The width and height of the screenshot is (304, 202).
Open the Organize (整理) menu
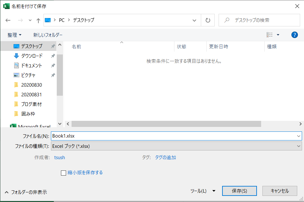[15, 35]
